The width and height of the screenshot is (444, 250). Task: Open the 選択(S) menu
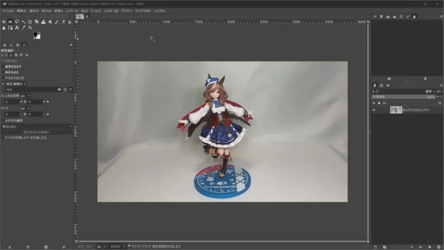(34, 11)
